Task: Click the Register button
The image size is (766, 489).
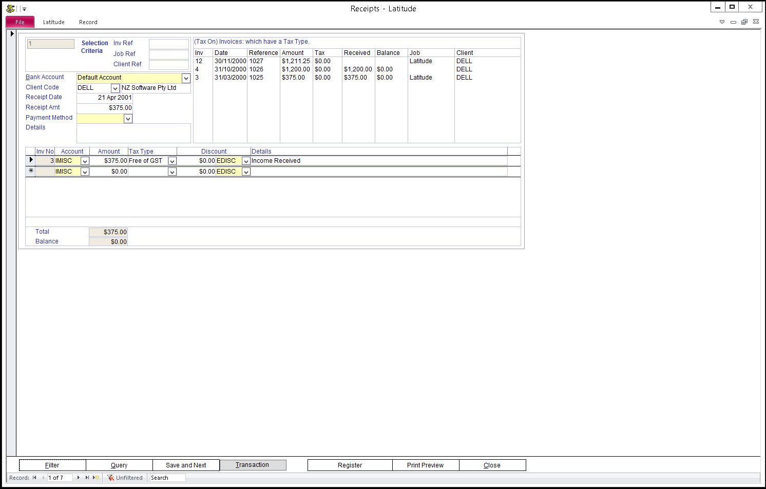Action: pos(350,465)
